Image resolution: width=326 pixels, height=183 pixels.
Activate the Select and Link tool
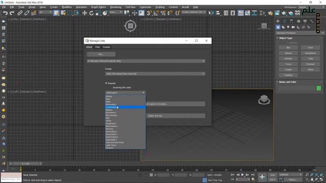(x=20, y=13)
